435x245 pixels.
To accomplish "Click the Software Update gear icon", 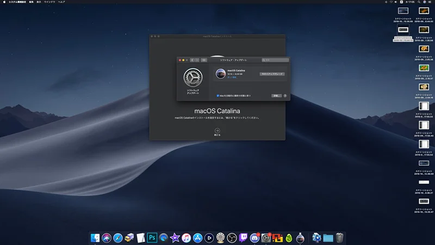I will point(192,77).
